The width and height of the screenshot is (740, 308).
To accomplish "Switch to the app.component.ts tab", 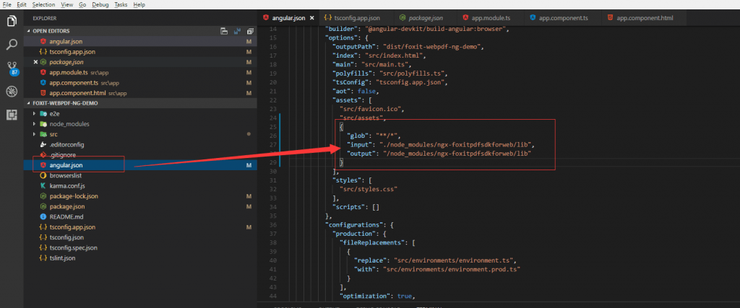I will point(563,18).
